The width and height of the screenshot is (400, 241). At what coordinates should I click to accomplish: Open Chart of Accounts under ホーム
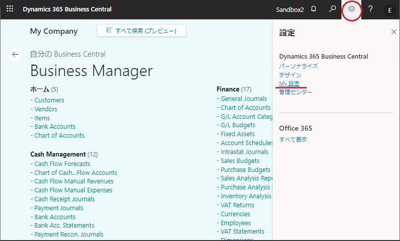pos(59,135)
